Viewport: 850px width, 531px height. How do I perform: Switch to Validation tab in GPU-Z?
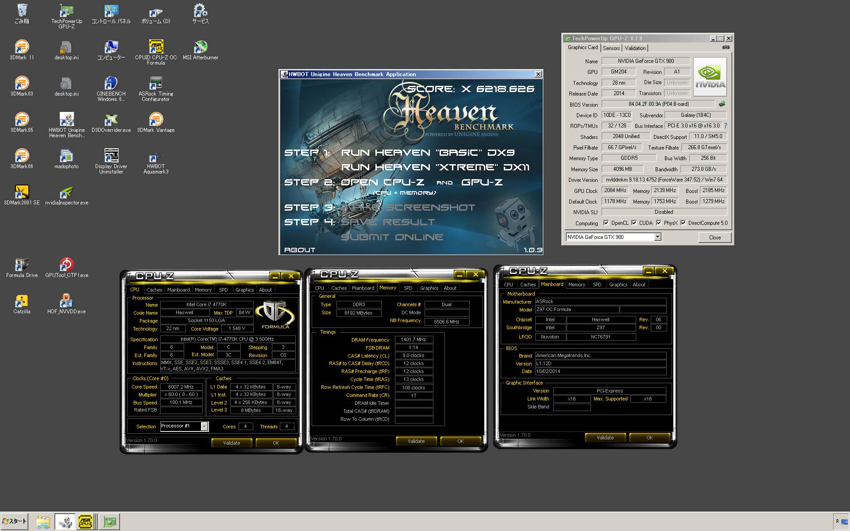tap(635, 48)
